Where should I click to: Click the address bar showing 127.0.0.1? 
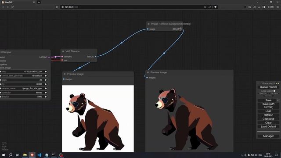point(133,7)
